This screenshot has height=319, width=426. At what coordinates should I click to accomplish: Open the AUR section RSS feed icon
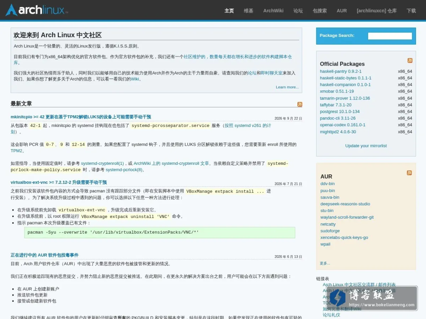(x=409, y=173)
